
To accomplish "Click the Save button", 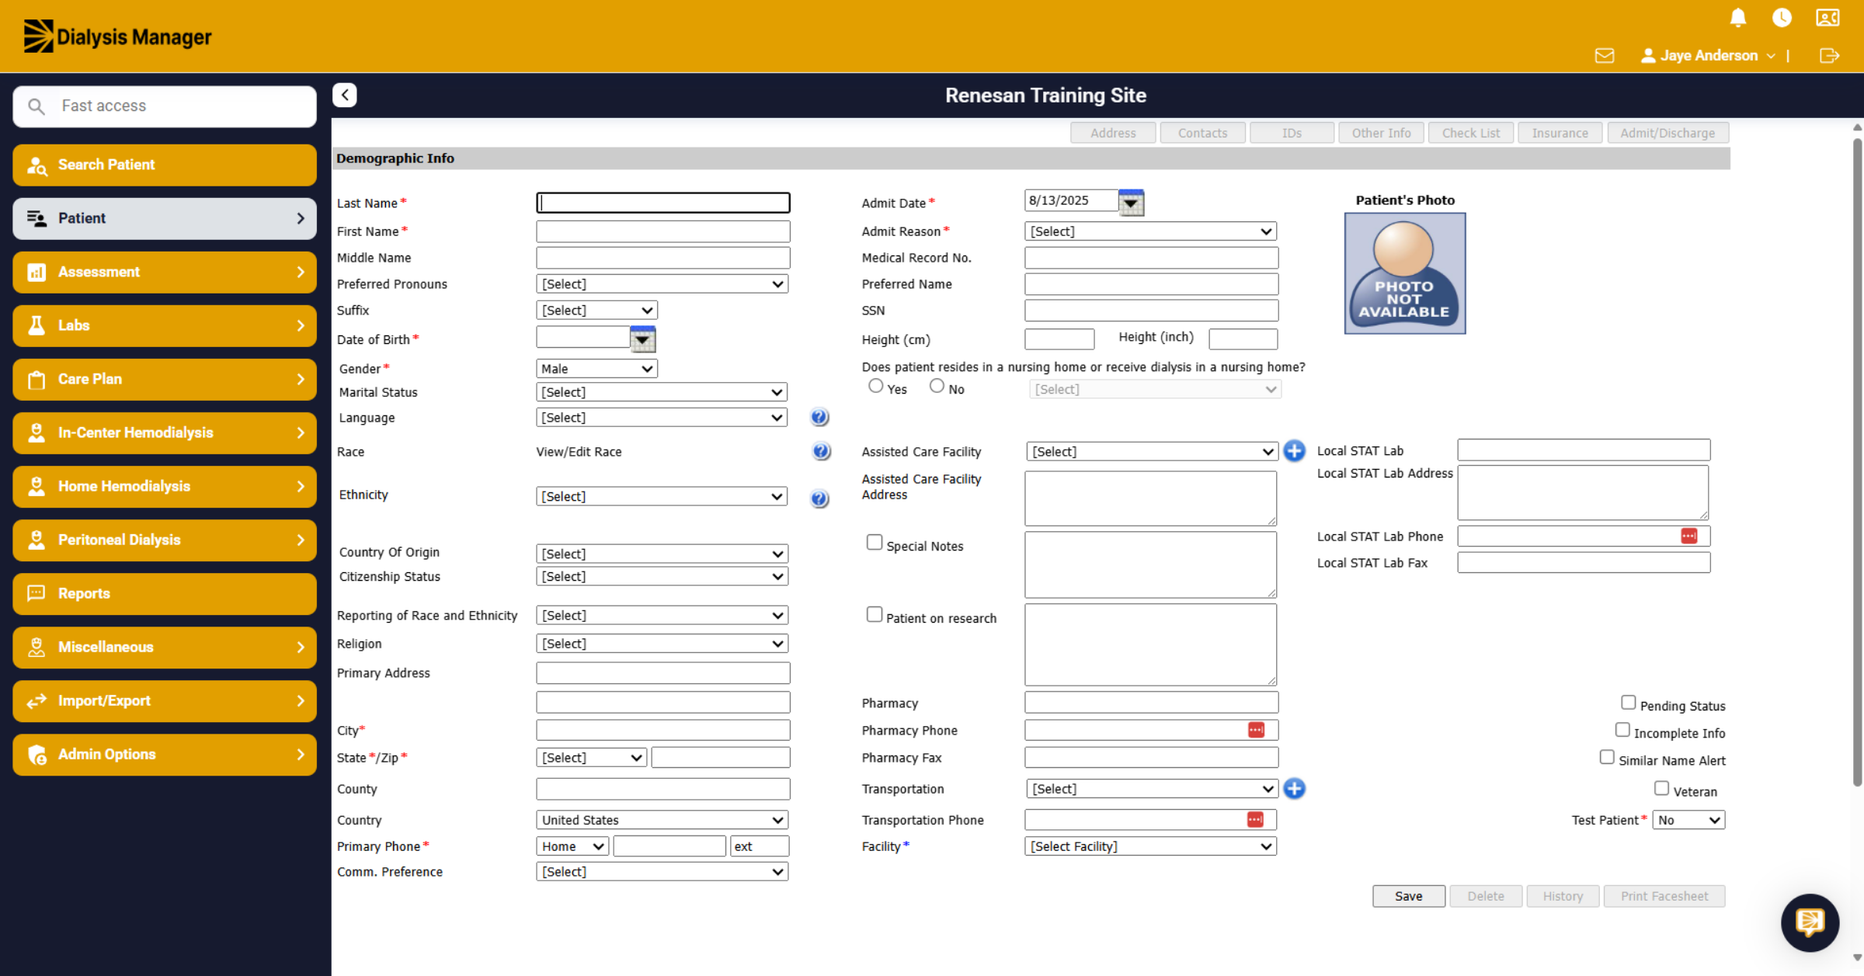I will click(x=1408, y=896).
